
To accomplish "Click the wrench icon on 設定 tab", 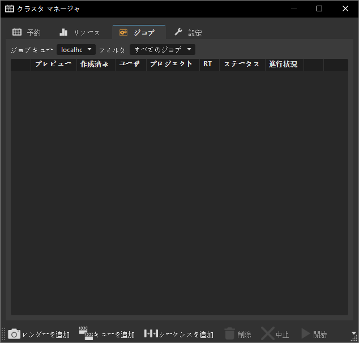I will point(178,32).
